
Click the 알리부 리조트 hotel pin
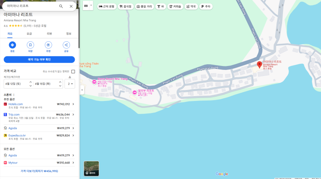tap(134, 93)
